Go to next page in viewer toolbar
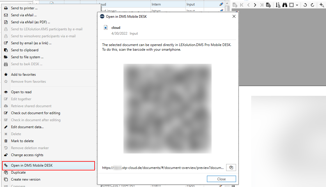Viewport: 326px width, 187px height. pyautogui.click(x=255, y=5)
